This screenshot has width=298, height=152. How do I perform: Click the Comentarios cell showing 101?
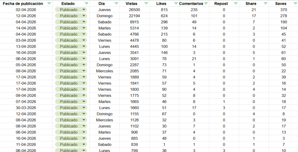click(194, 16)
